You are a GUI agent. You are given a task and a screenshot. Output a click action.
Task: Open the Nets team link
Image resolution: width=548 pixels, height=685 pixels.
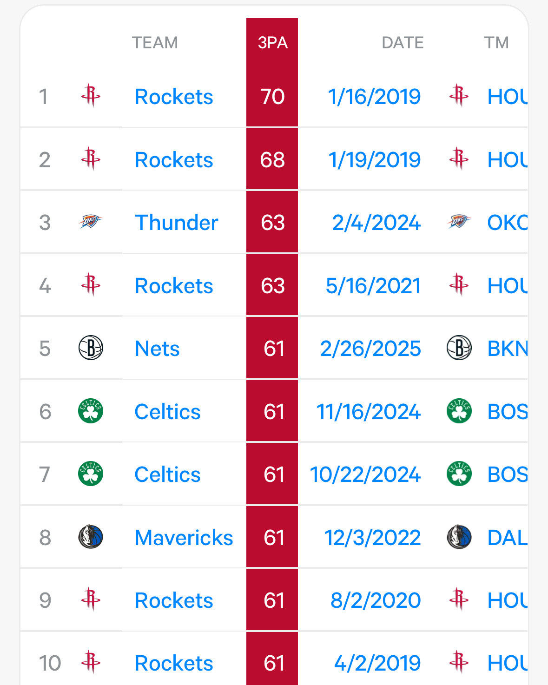(x=157, y=349)
